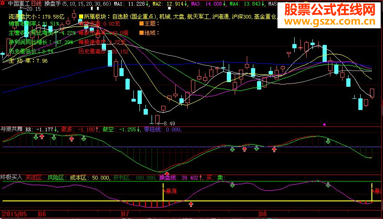This screenshot has height=219, width=383.
Task: Click the green horizontal 获利区 line
Action: [192, 181]
